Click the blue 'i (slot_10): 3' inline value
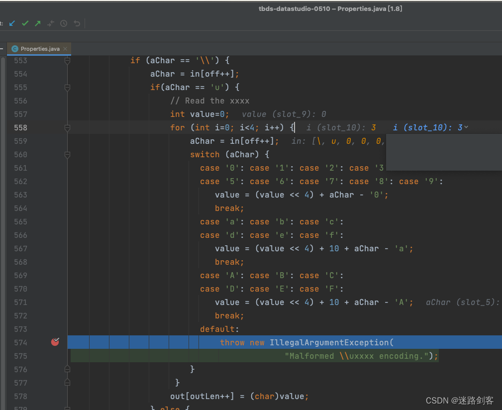This screenshot has height=410, width=502. 428,128
